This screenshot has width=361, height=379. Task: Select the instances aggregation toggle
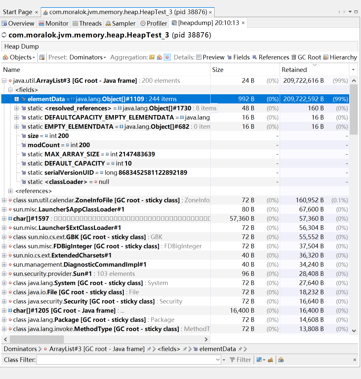coord(167,57)
